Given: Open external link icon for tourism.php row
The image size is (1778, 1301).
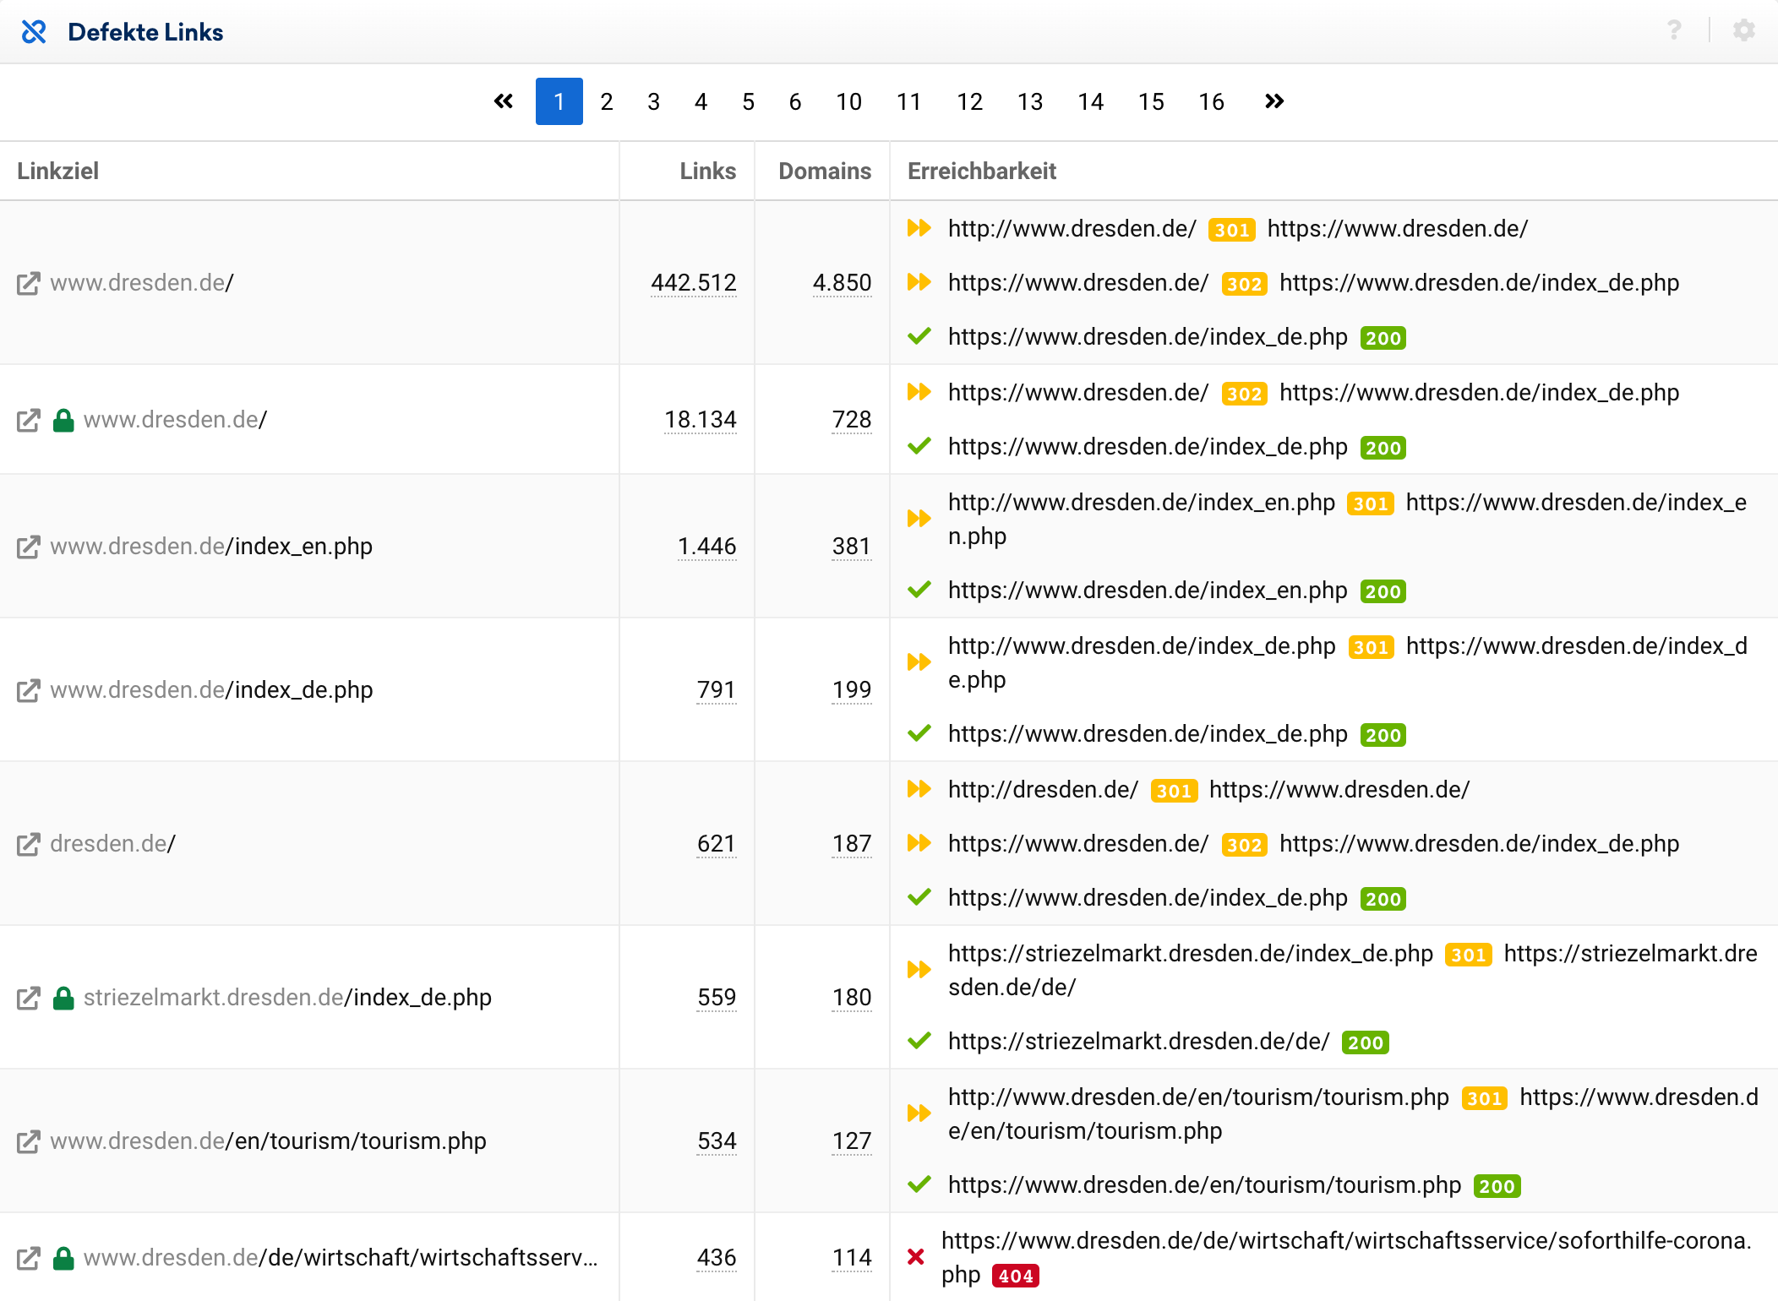Looking at the screenshot, I should tap(29, 1141).
